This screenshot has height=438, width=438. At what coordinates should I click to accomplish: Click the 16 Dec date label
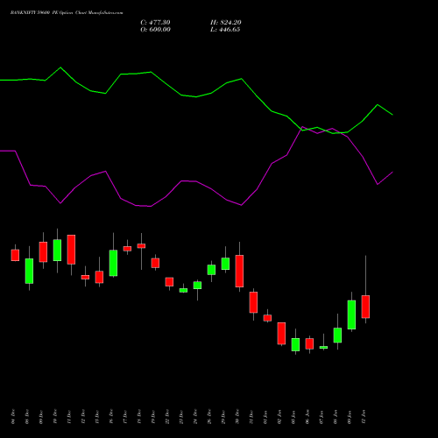click(x=111, y=417)
